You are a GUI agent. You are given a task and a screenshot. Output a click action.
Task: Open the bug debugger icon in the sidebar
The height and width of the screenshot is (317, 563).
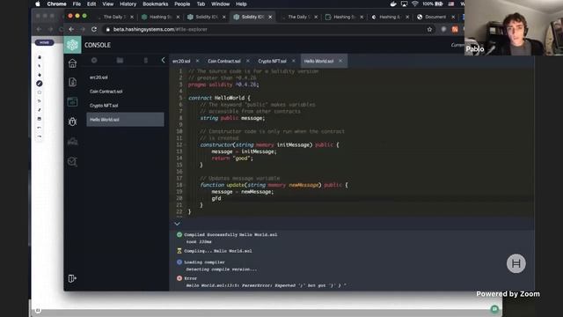pos(72,122)
